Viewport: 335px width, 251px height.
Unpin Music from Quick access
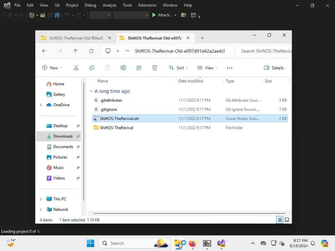[x=78, y=168]
